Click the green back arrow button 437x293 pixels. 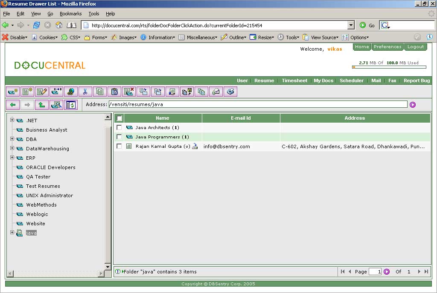click(13, 104)
